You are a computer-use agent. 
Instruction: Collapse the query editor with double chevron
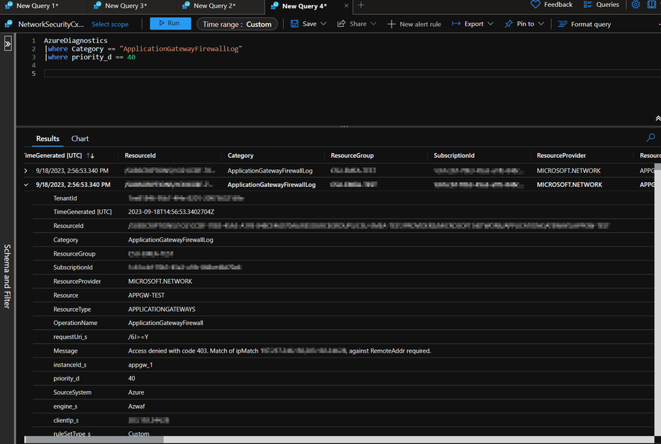click(x=657, y=119)
